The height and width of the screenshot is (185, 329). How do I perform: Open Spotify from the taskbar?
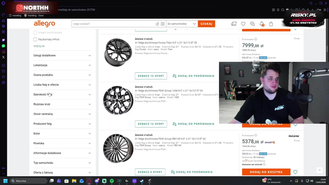tap(112, 181)
